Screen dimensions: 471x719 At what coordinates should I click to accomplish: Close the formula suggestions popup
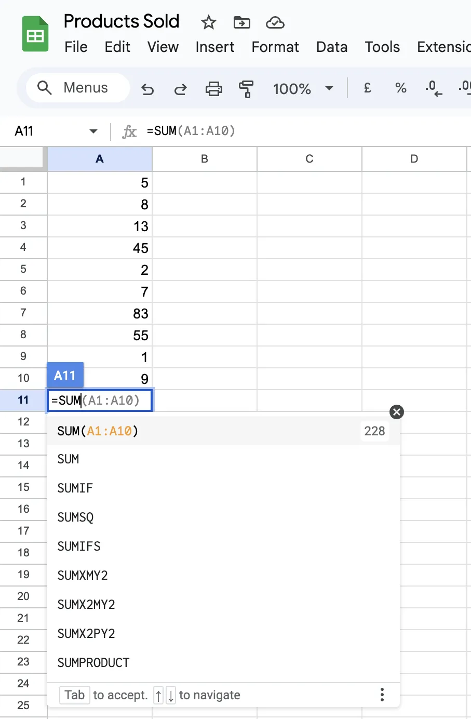(x=397, y=412)
